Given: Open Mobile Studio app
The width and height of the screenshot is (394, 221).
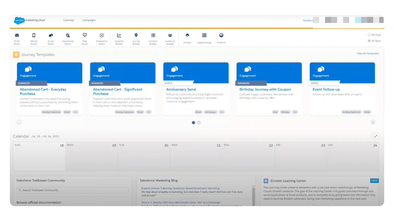Looking at the screenshot, I should (x=34, y=39).
